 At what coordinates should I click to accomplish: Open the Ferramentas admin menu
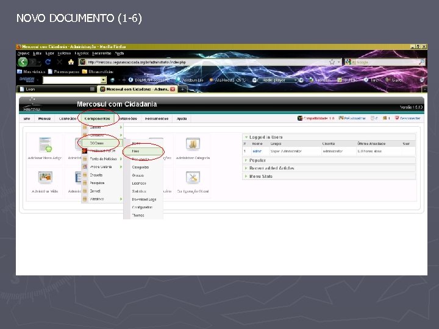(157, 119)
